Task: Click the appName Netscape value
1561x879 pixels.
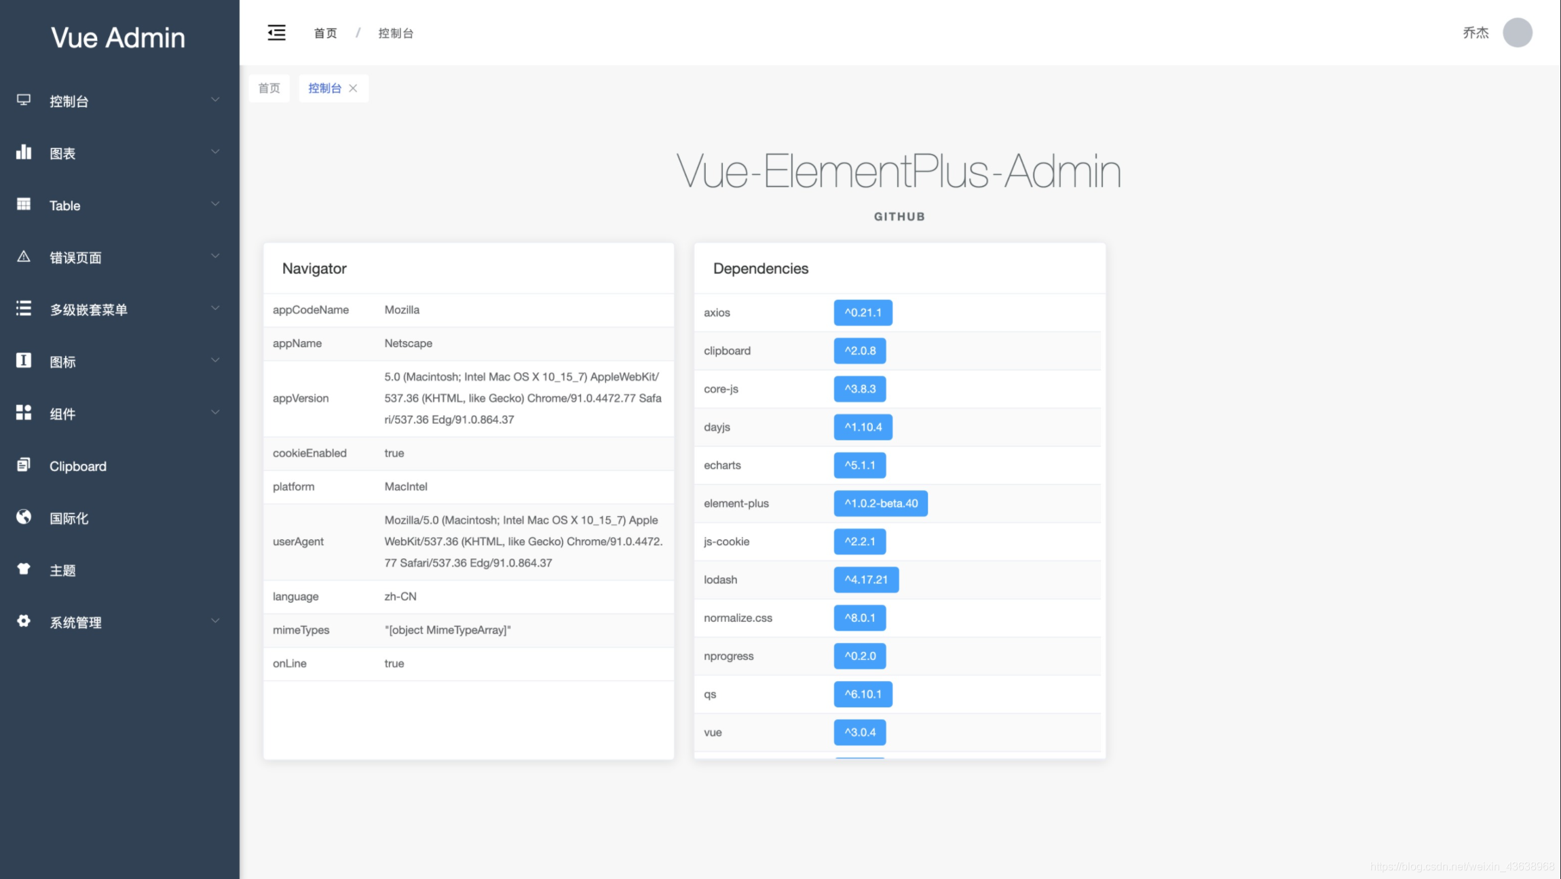Action: click(408, 343)
